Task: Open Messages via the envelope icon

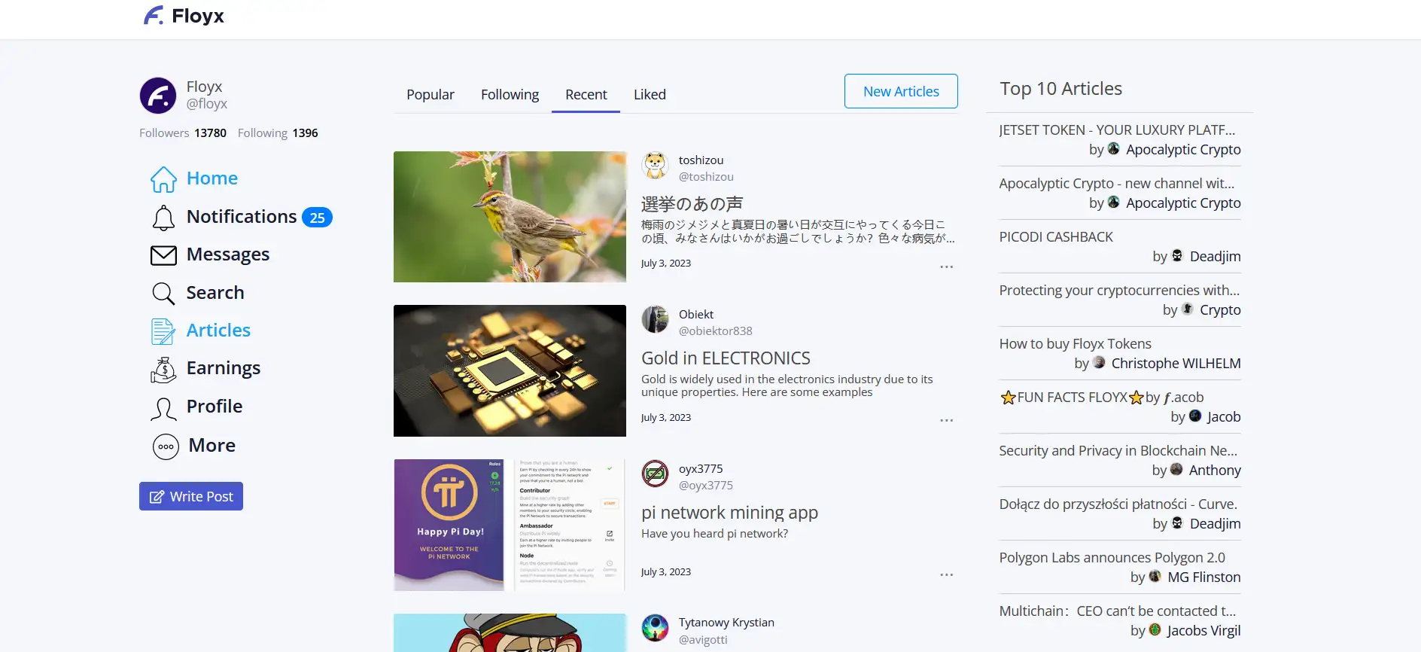Action: (x=163, y=255)
